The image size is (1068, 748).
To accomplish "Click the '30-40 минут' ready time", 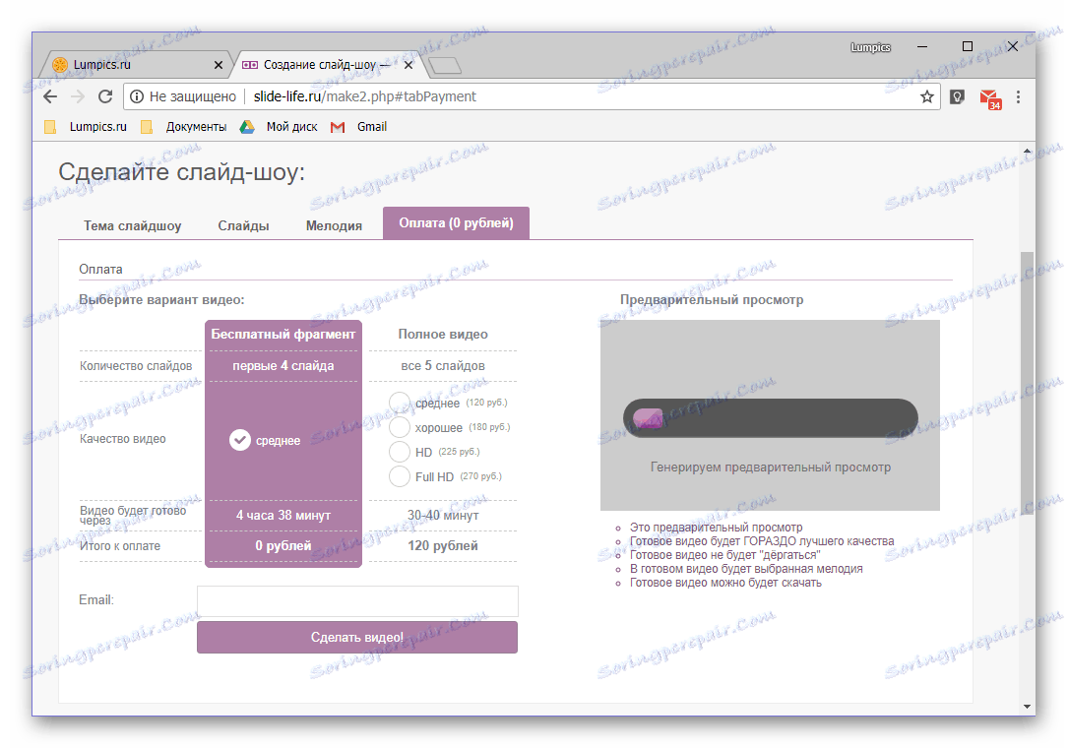I will click(x=443, y=516).
